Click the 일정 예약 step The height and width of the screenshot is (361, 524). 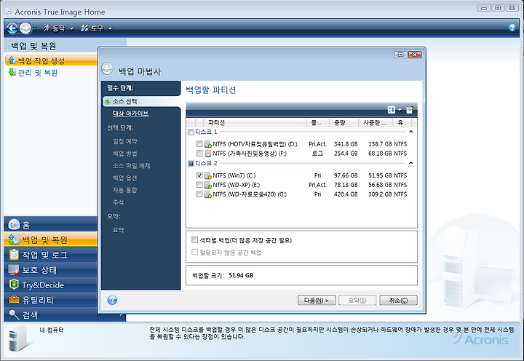125,141
